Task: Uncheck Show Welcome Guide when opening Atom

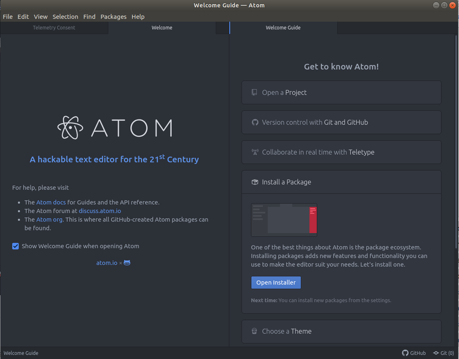Action: point(15,246)
